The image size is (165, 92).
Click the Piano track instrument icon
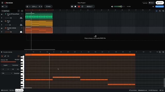coord(6,21)
